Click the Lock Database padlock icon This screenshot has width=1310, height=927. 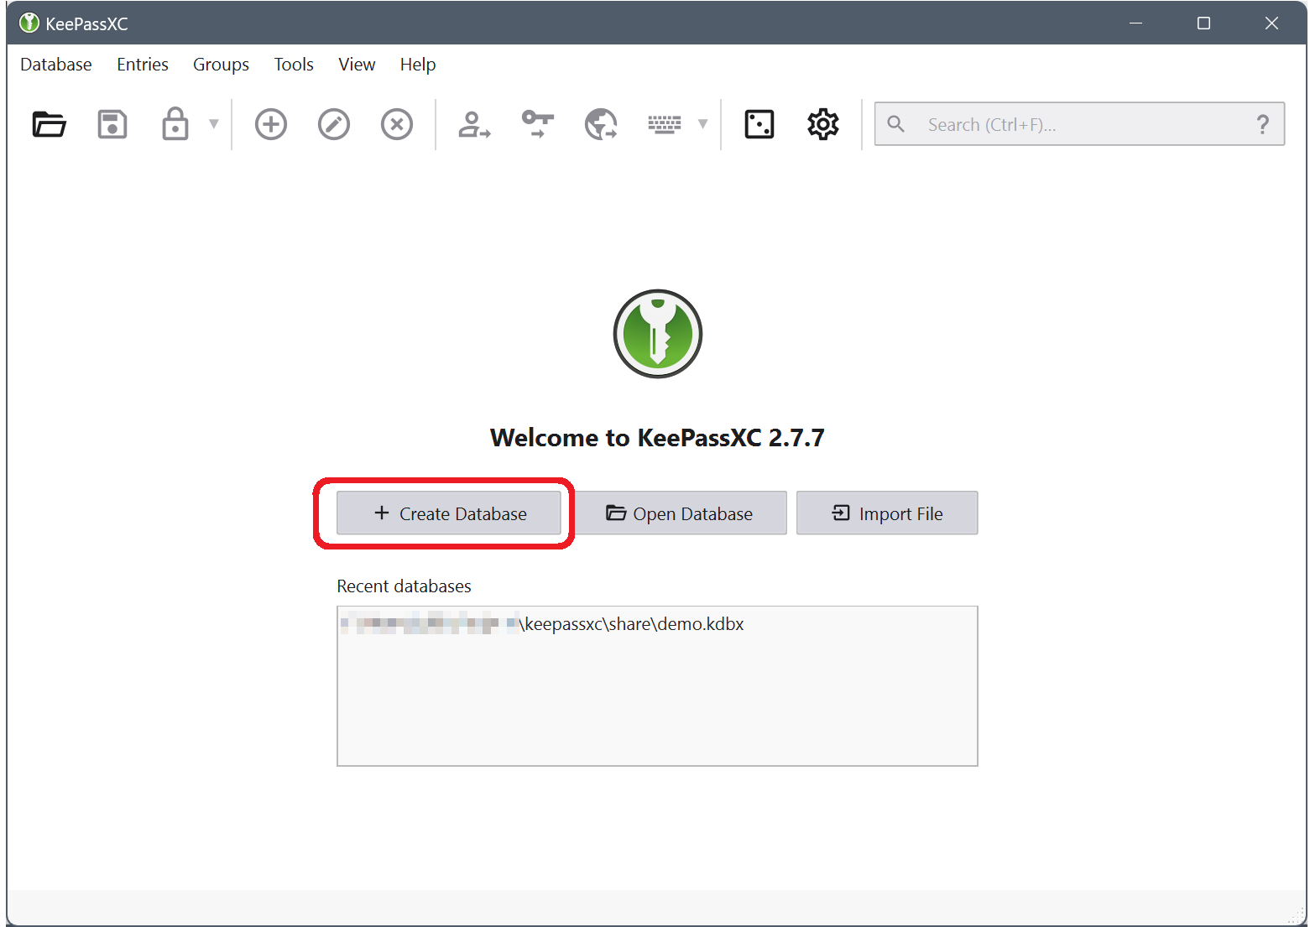pyautogui.click(x=175, y=124)
